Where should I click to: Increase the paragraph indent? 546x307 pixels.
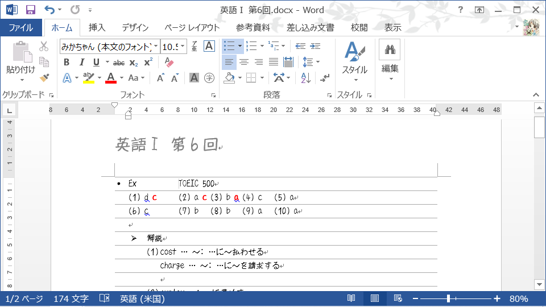tap(315, 47)
